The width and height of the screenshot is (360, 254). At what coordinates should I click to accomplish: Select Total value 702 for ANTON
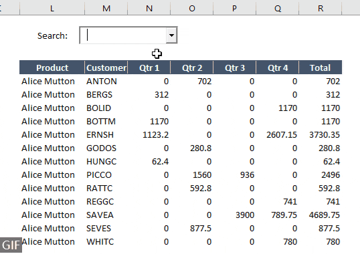tap(333, 81)
